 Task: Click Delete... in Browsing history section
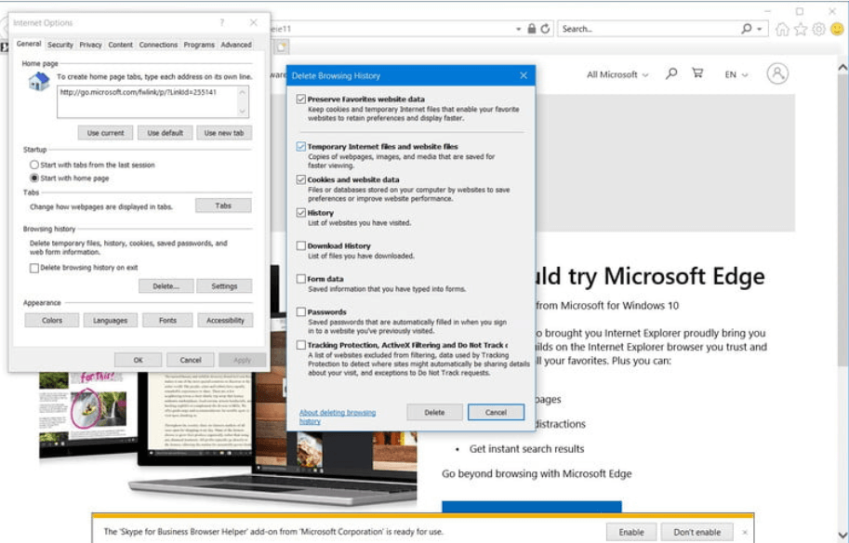166,285
